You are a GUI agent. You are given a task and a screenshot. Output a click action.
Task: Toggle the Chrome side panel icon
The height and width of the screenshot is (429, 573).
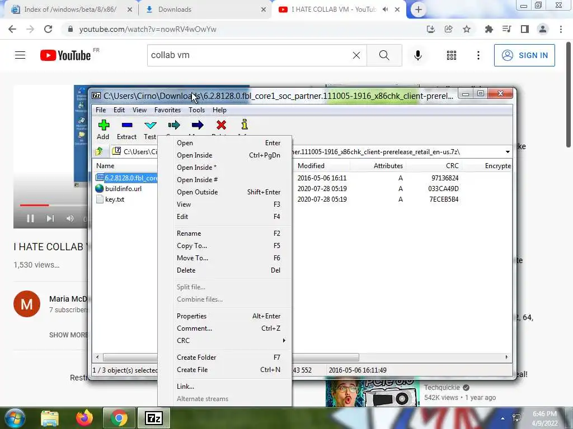(525, 29)
